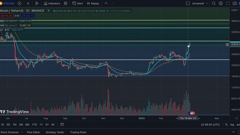Viewport: 240px width, 135px height.
Task: Open the D timeframe interval selector
Action: pyautogui.click(x=28, y=3)
